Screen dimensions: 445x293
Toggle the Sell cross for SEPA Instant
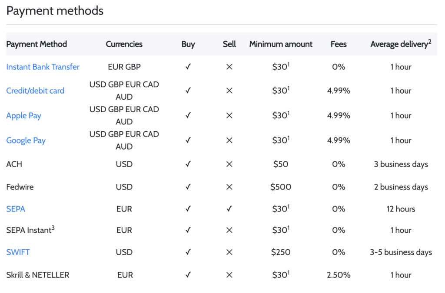coord(229,230)
